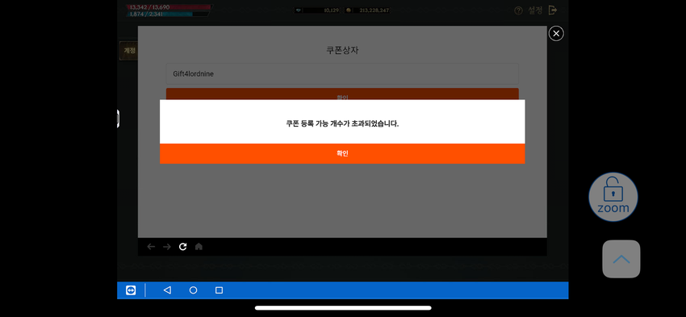Image resolution: width=686 pixels, height=317 pixels.
Task: Click the red HP bar showing 13,342
Action: (x=169, y=7)
